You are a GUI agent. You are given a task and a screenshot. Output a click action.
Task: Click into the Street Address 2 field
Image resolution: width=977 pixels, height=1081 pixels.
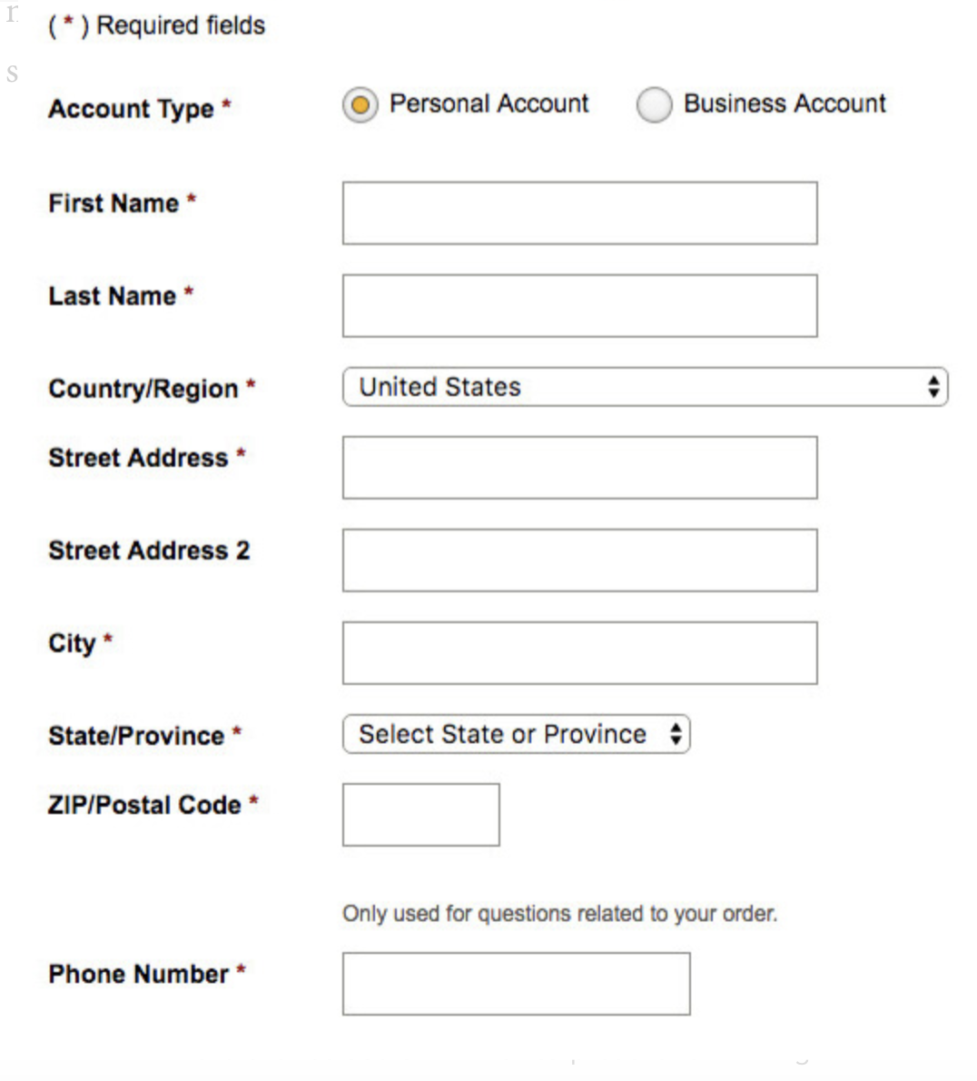click(578, 560)
